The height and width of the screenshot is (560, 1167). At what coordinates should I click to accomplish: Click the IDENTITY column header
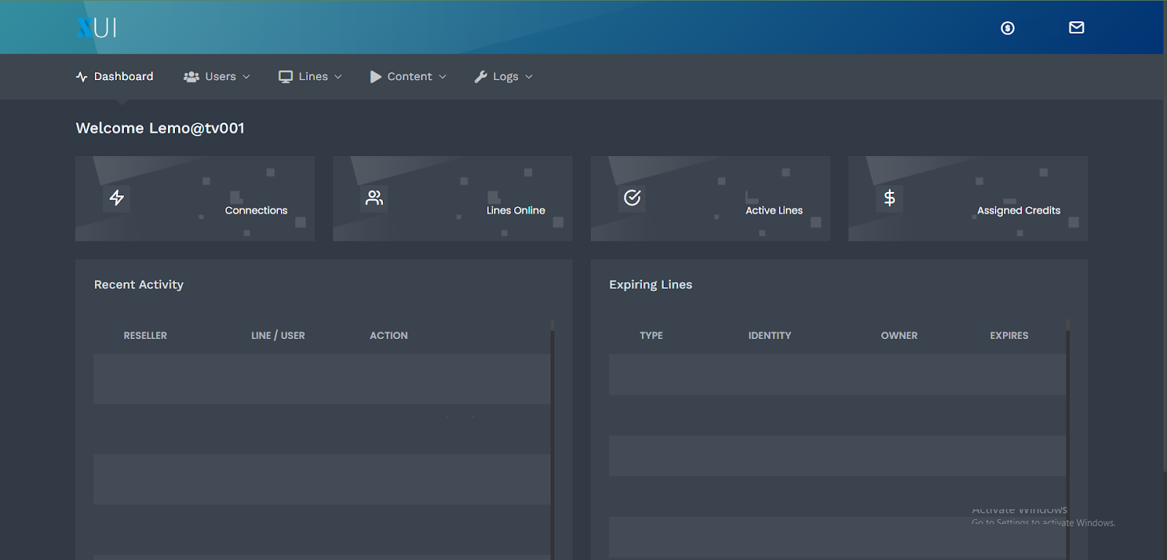pyautogui.click(x=769, y=335)
